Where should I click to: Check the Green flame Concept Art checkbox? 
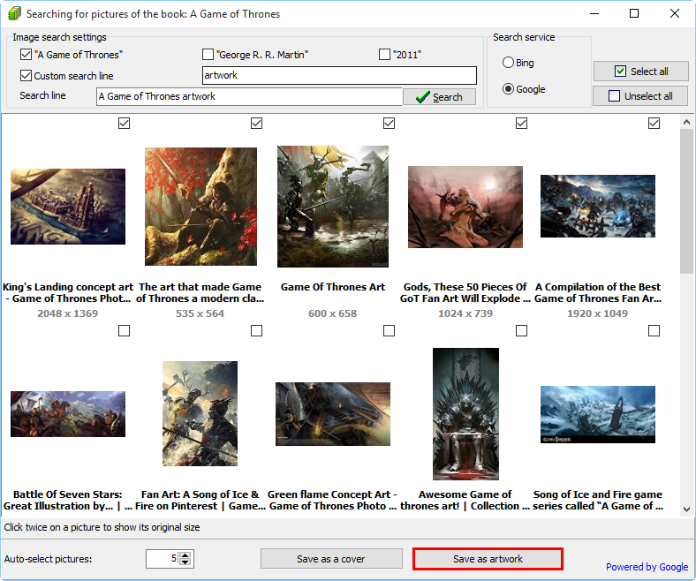(390, 330)
